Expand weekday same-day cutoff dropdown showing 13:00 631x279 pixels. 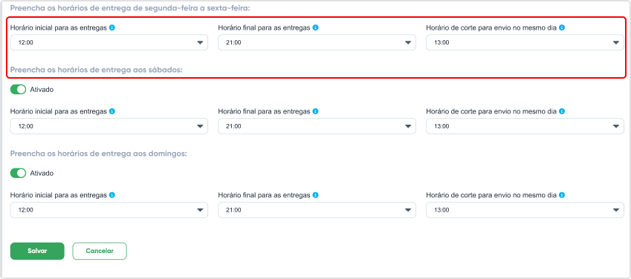pos(525,42)
